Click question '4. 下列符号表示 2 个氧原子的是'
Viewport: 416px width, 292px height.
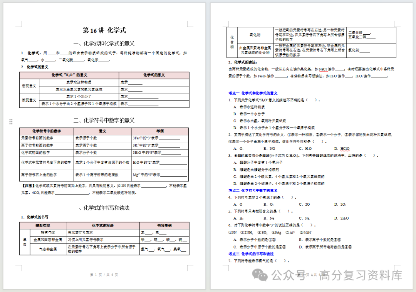pos(262,197)
